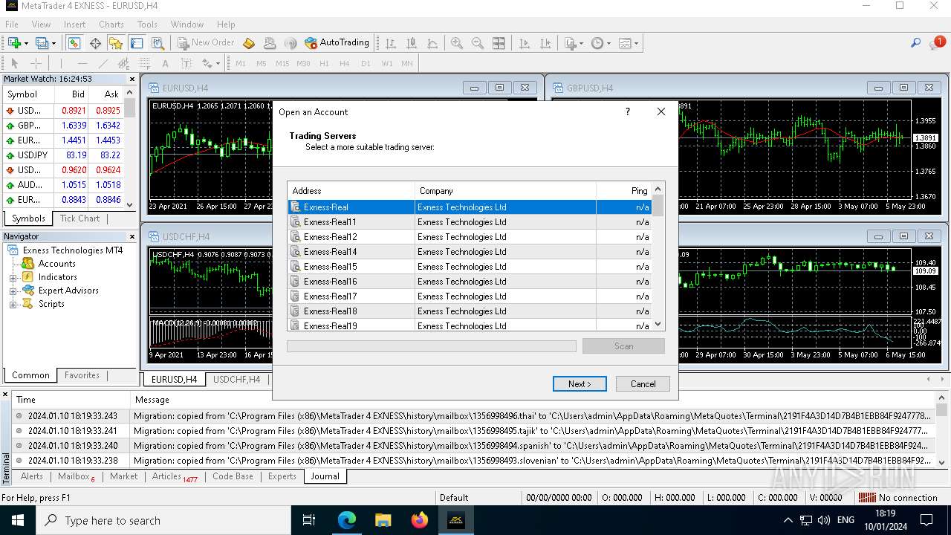Expand the Indicators node in Navigator
The image size is (951, 535).
pyautogui.click(x=13, y=277)
